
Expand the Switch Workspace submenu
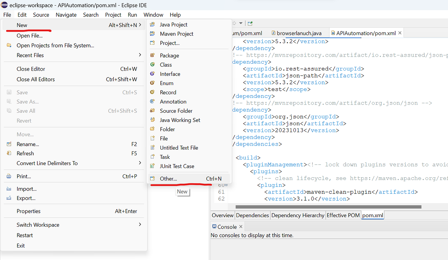(x=74, y=225)
